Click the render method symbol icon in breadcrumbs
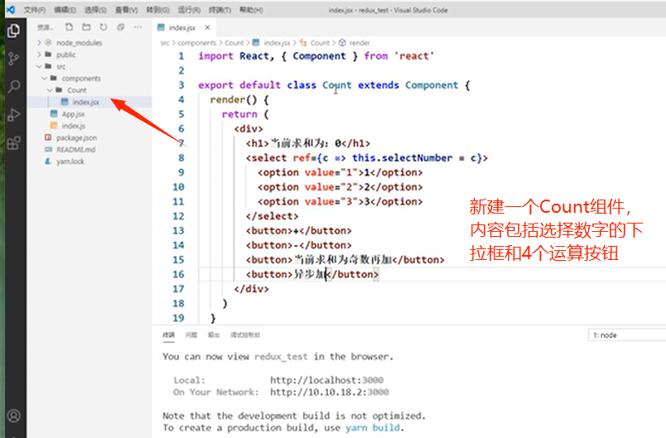Screen dimensions: 666x438 (x=342, y=42)
